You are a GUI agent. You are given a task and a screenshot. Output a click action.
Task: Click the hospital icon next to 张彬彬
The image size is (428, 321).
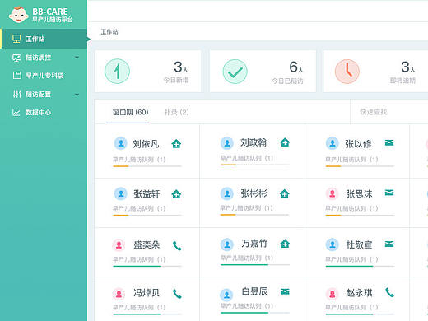click(285, 193)
